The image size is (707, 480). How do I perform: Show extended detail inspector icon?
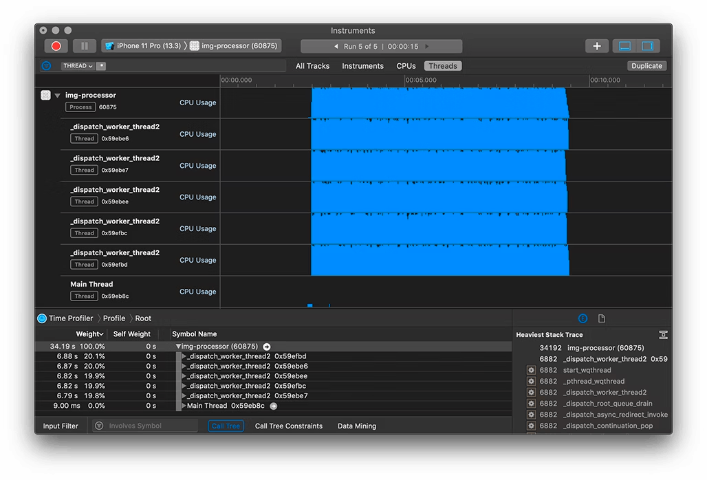click(x=583, y=318)
